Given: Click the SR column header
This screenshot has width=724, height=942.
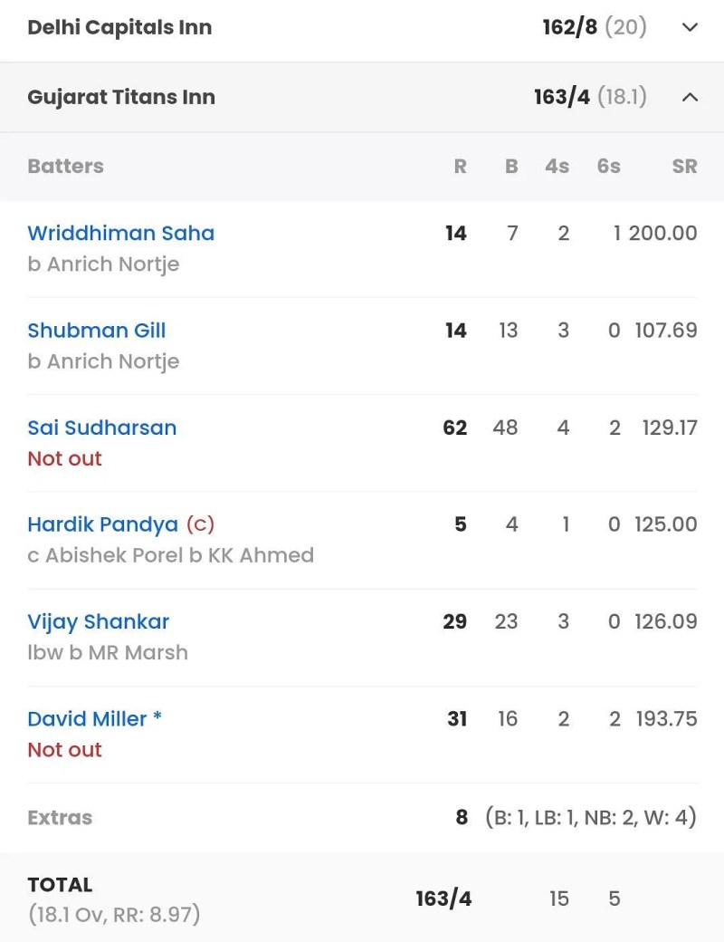Looking at the screenshot, I should coord(684,166).
